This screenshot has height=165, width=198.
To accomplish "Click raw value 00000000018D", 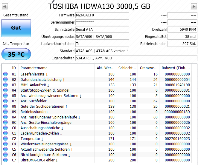I will point(177,112).
